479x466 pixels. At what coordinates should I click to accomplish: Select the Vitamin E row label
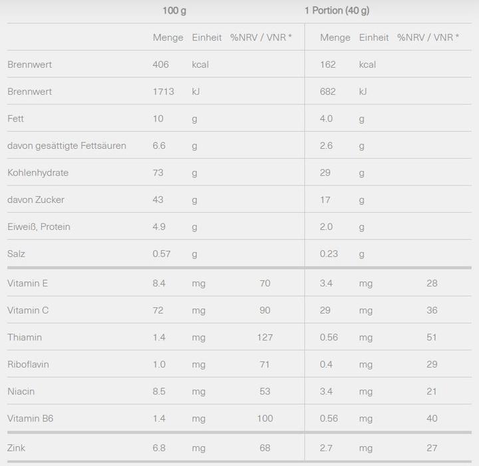(x=28, y=283)
